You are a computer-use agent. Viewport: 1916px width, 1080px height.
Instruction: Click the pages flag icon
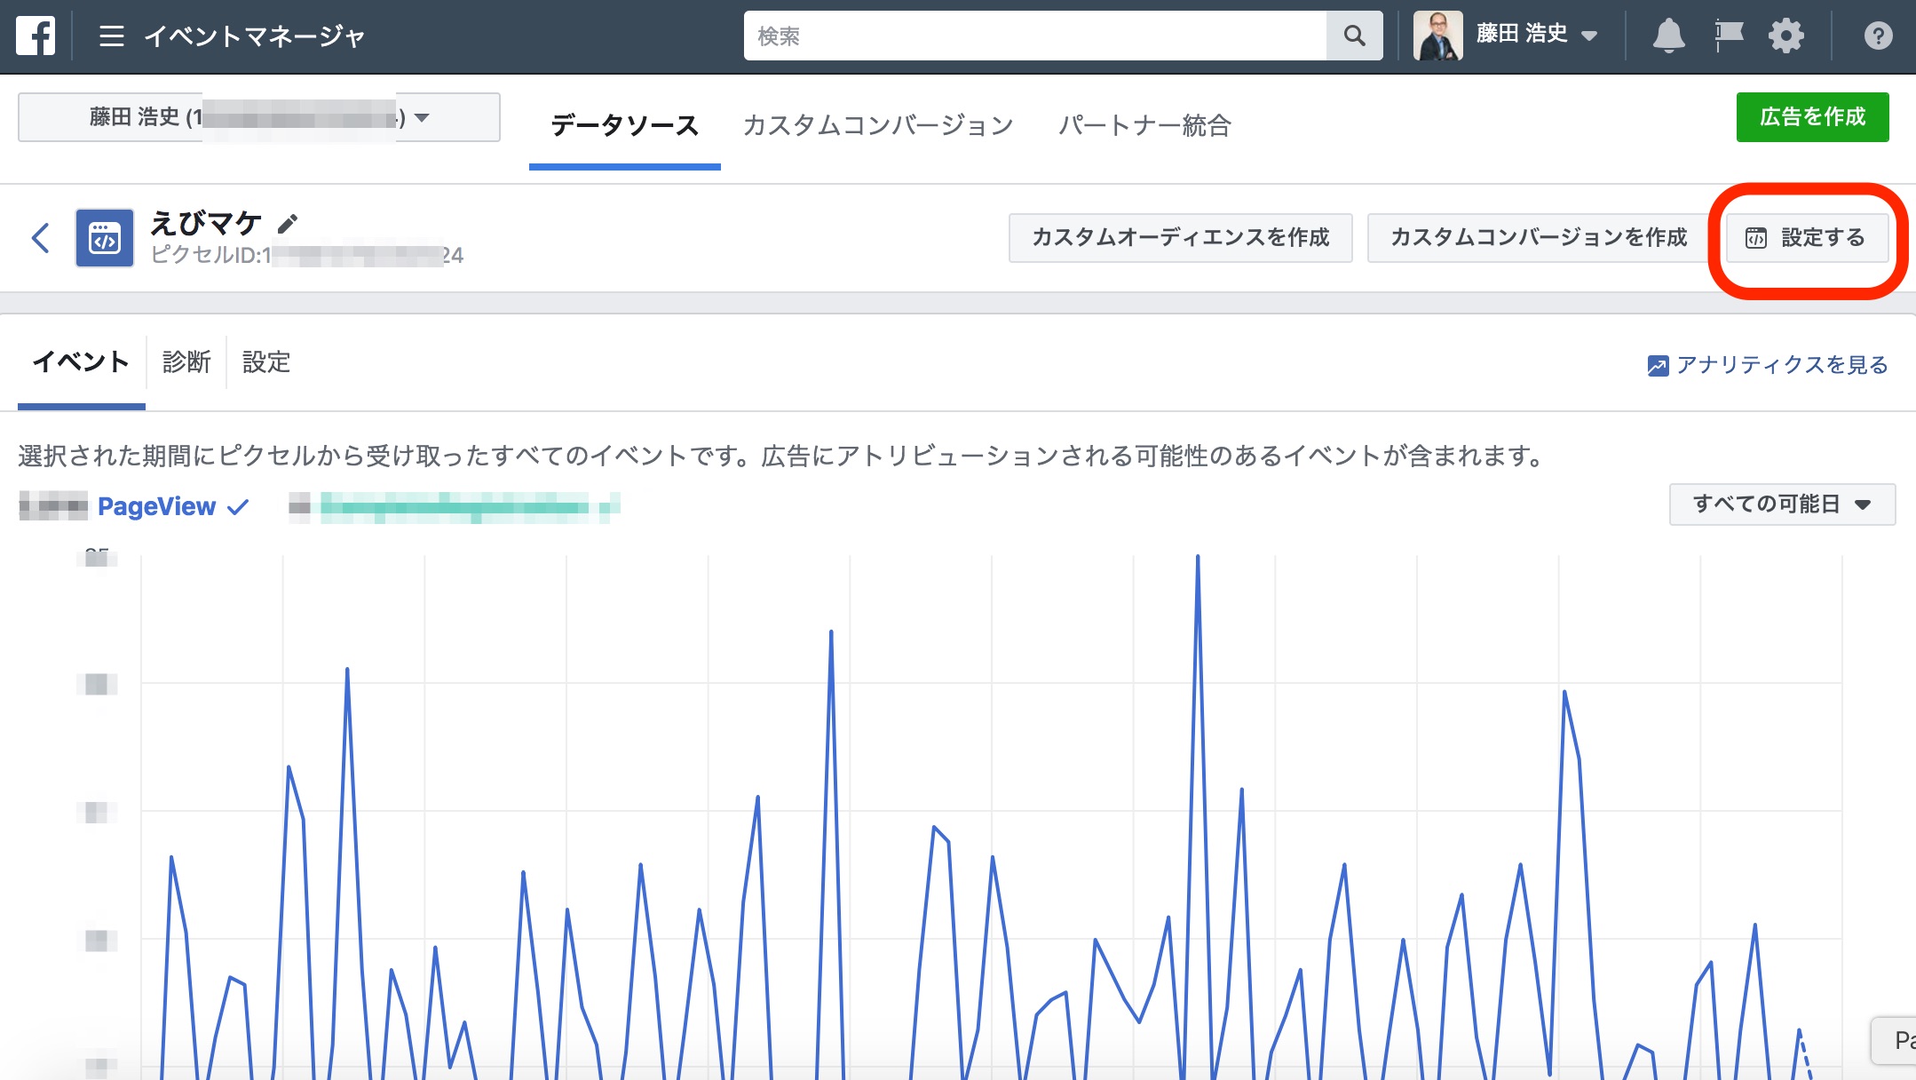click(1728, 36)
